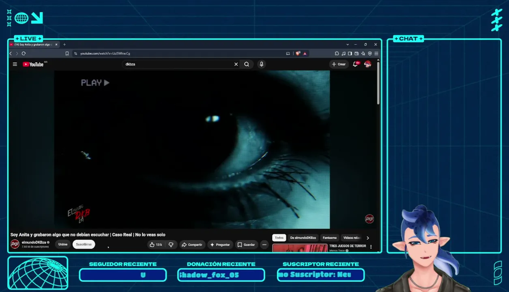Open elmundoDKBza channel avatar
The width and height of the screenshot is (509, 292).
point(15,244)
